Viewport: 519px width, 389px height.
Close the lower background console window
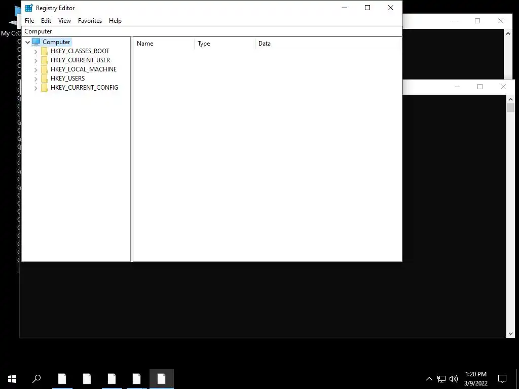tap(503, 87)
